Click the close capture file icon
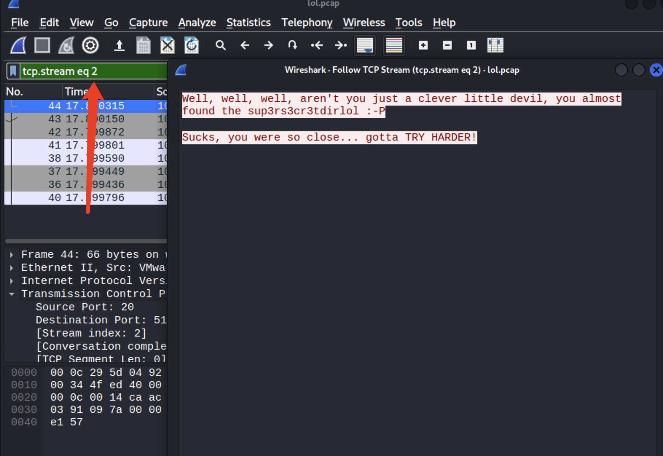663x456 pixels. (x=168, y=46)
